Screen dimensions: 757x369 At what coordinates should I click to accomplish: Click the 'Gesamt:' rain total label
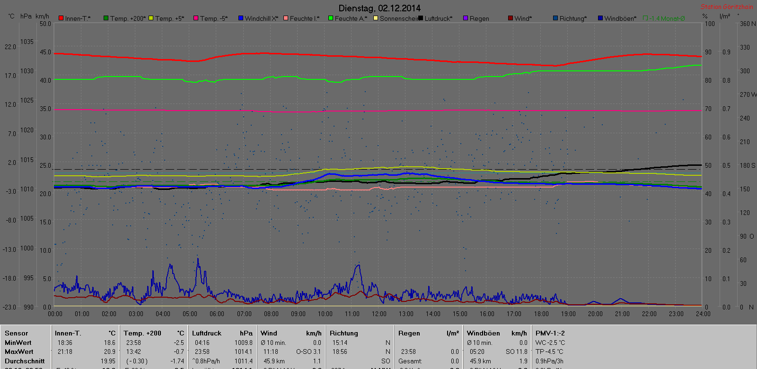(410, 361)
